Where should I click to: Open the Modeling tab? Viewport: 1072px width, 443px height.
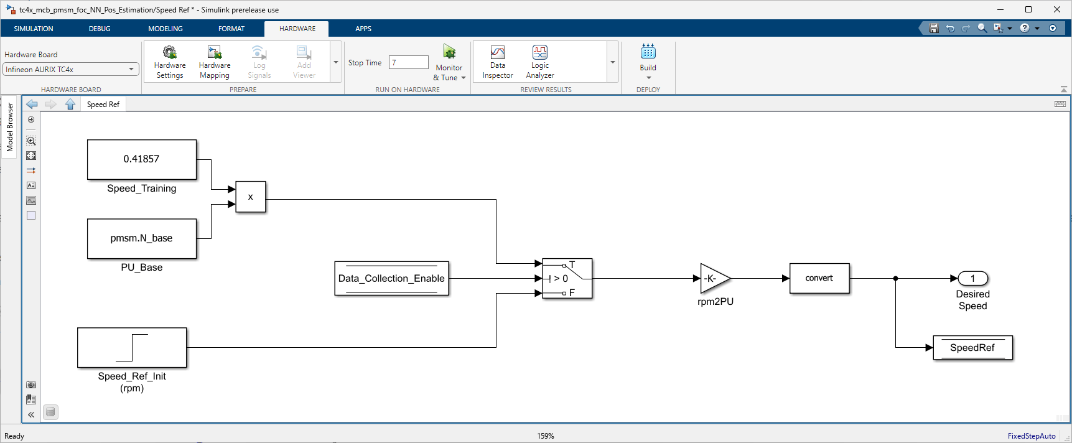(165, 29)
